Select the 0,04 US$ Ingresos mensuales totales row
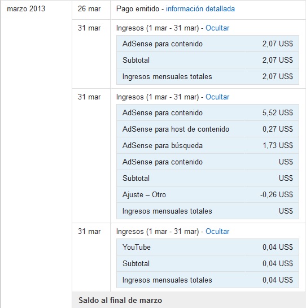 tap(208, 280)
